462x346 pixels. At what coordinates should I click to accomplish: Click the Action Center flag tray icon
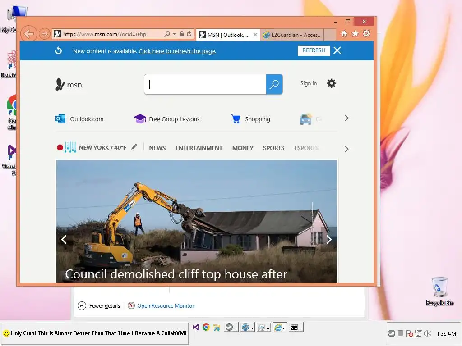409,333
